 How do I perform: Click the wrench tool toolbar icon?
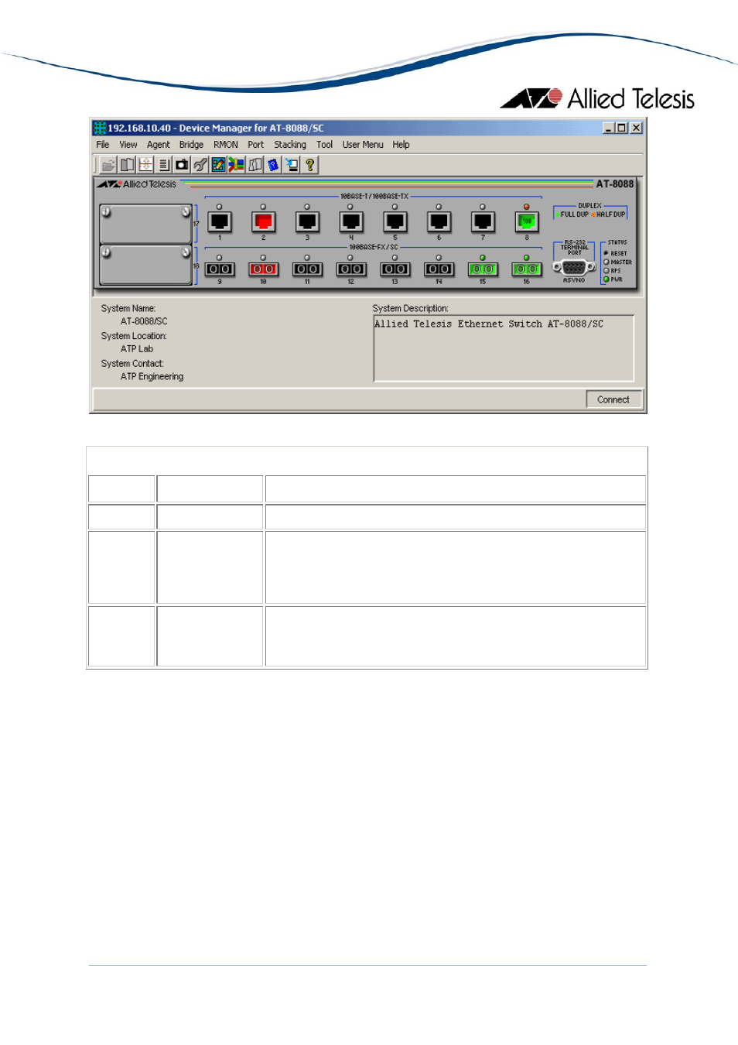[x=200, y=165]
